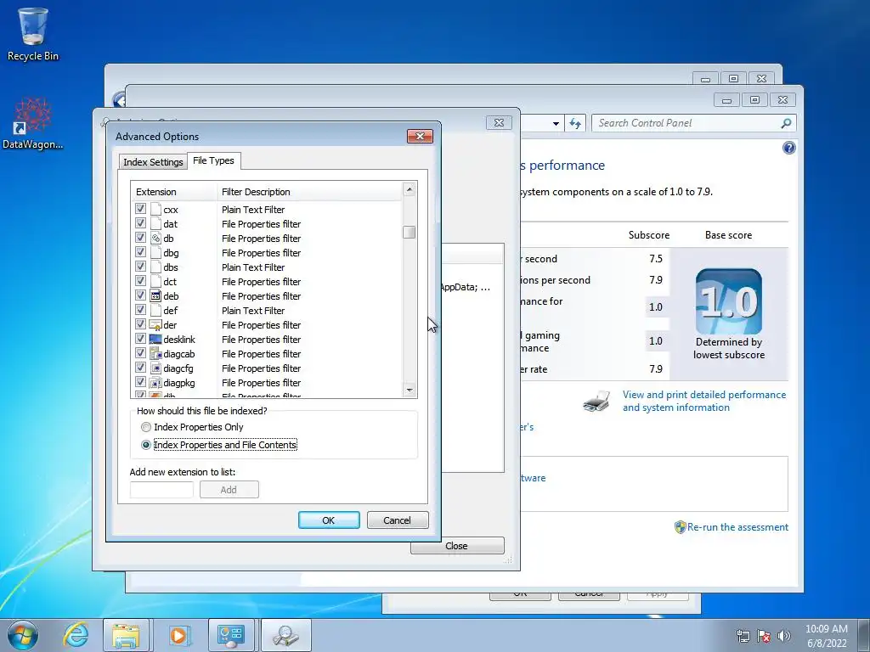Click the file list scrollbar thumb
The image size is (870, 652).
[x=409, y=232]
